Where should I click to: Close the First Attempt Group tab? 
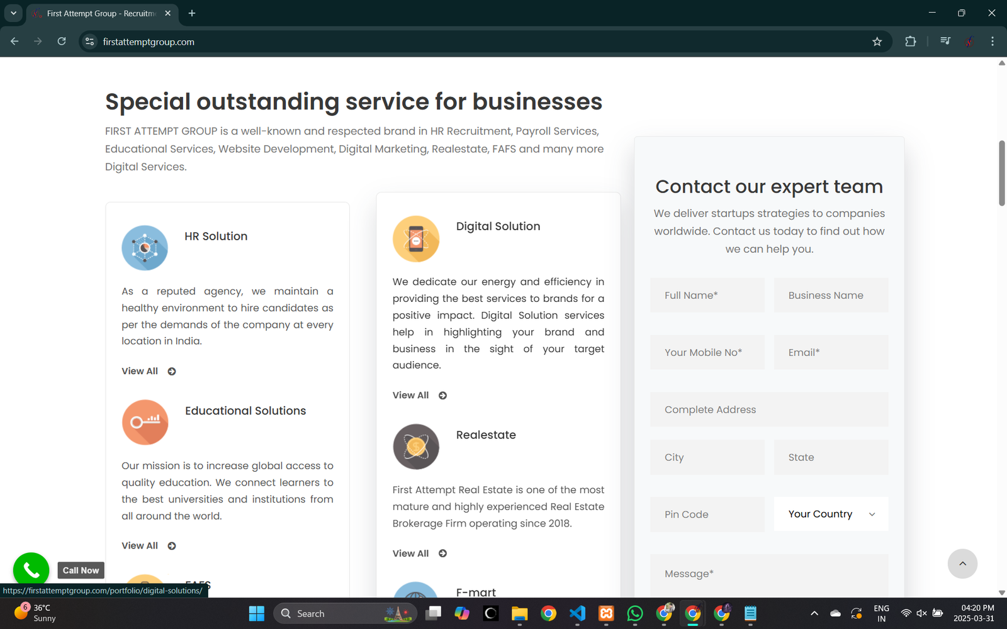[168, 13]
